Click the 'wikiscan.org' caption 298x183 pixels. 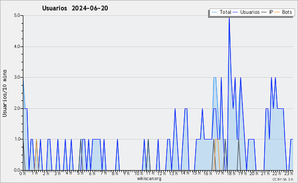click(x=149, y=179)
